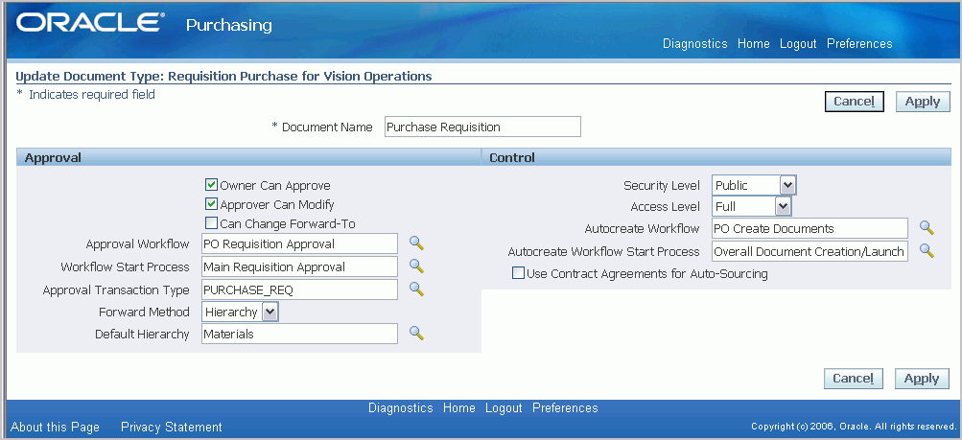Image resolution: width=962 pixels, height=440 pixels.
Task: Click Home link in the footer
Action: [458, 407]
